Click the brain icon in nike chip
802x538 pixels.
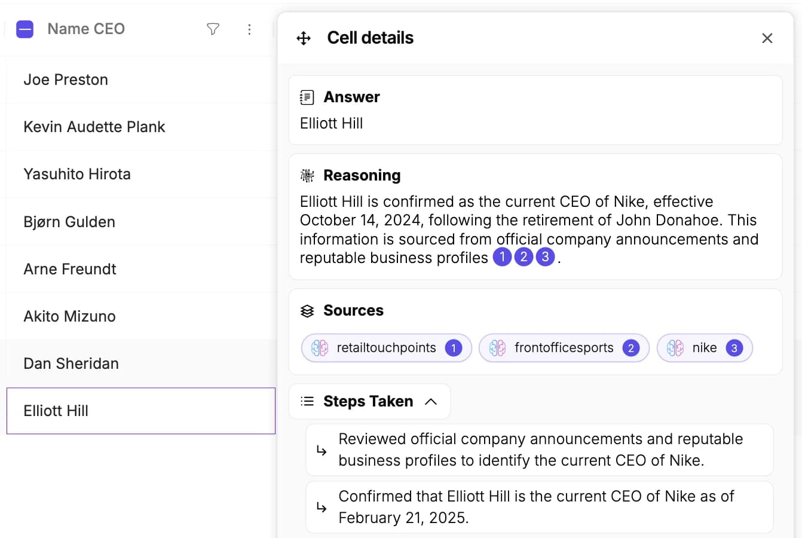(x=675, y=348)
